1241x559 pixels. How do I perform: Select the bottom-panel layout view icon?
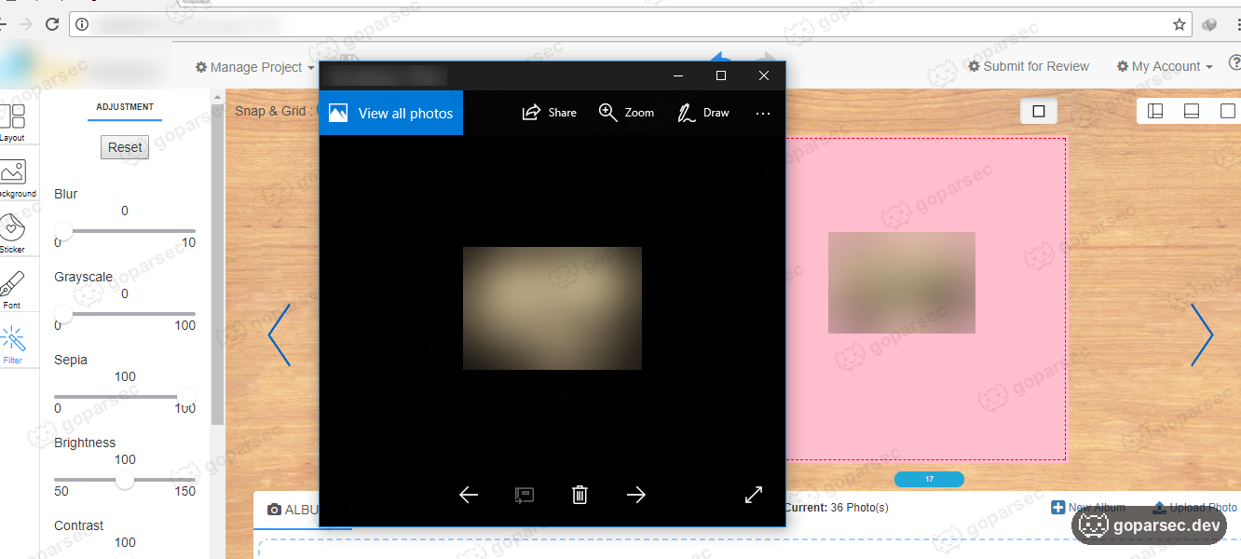tap(1191, 111)
